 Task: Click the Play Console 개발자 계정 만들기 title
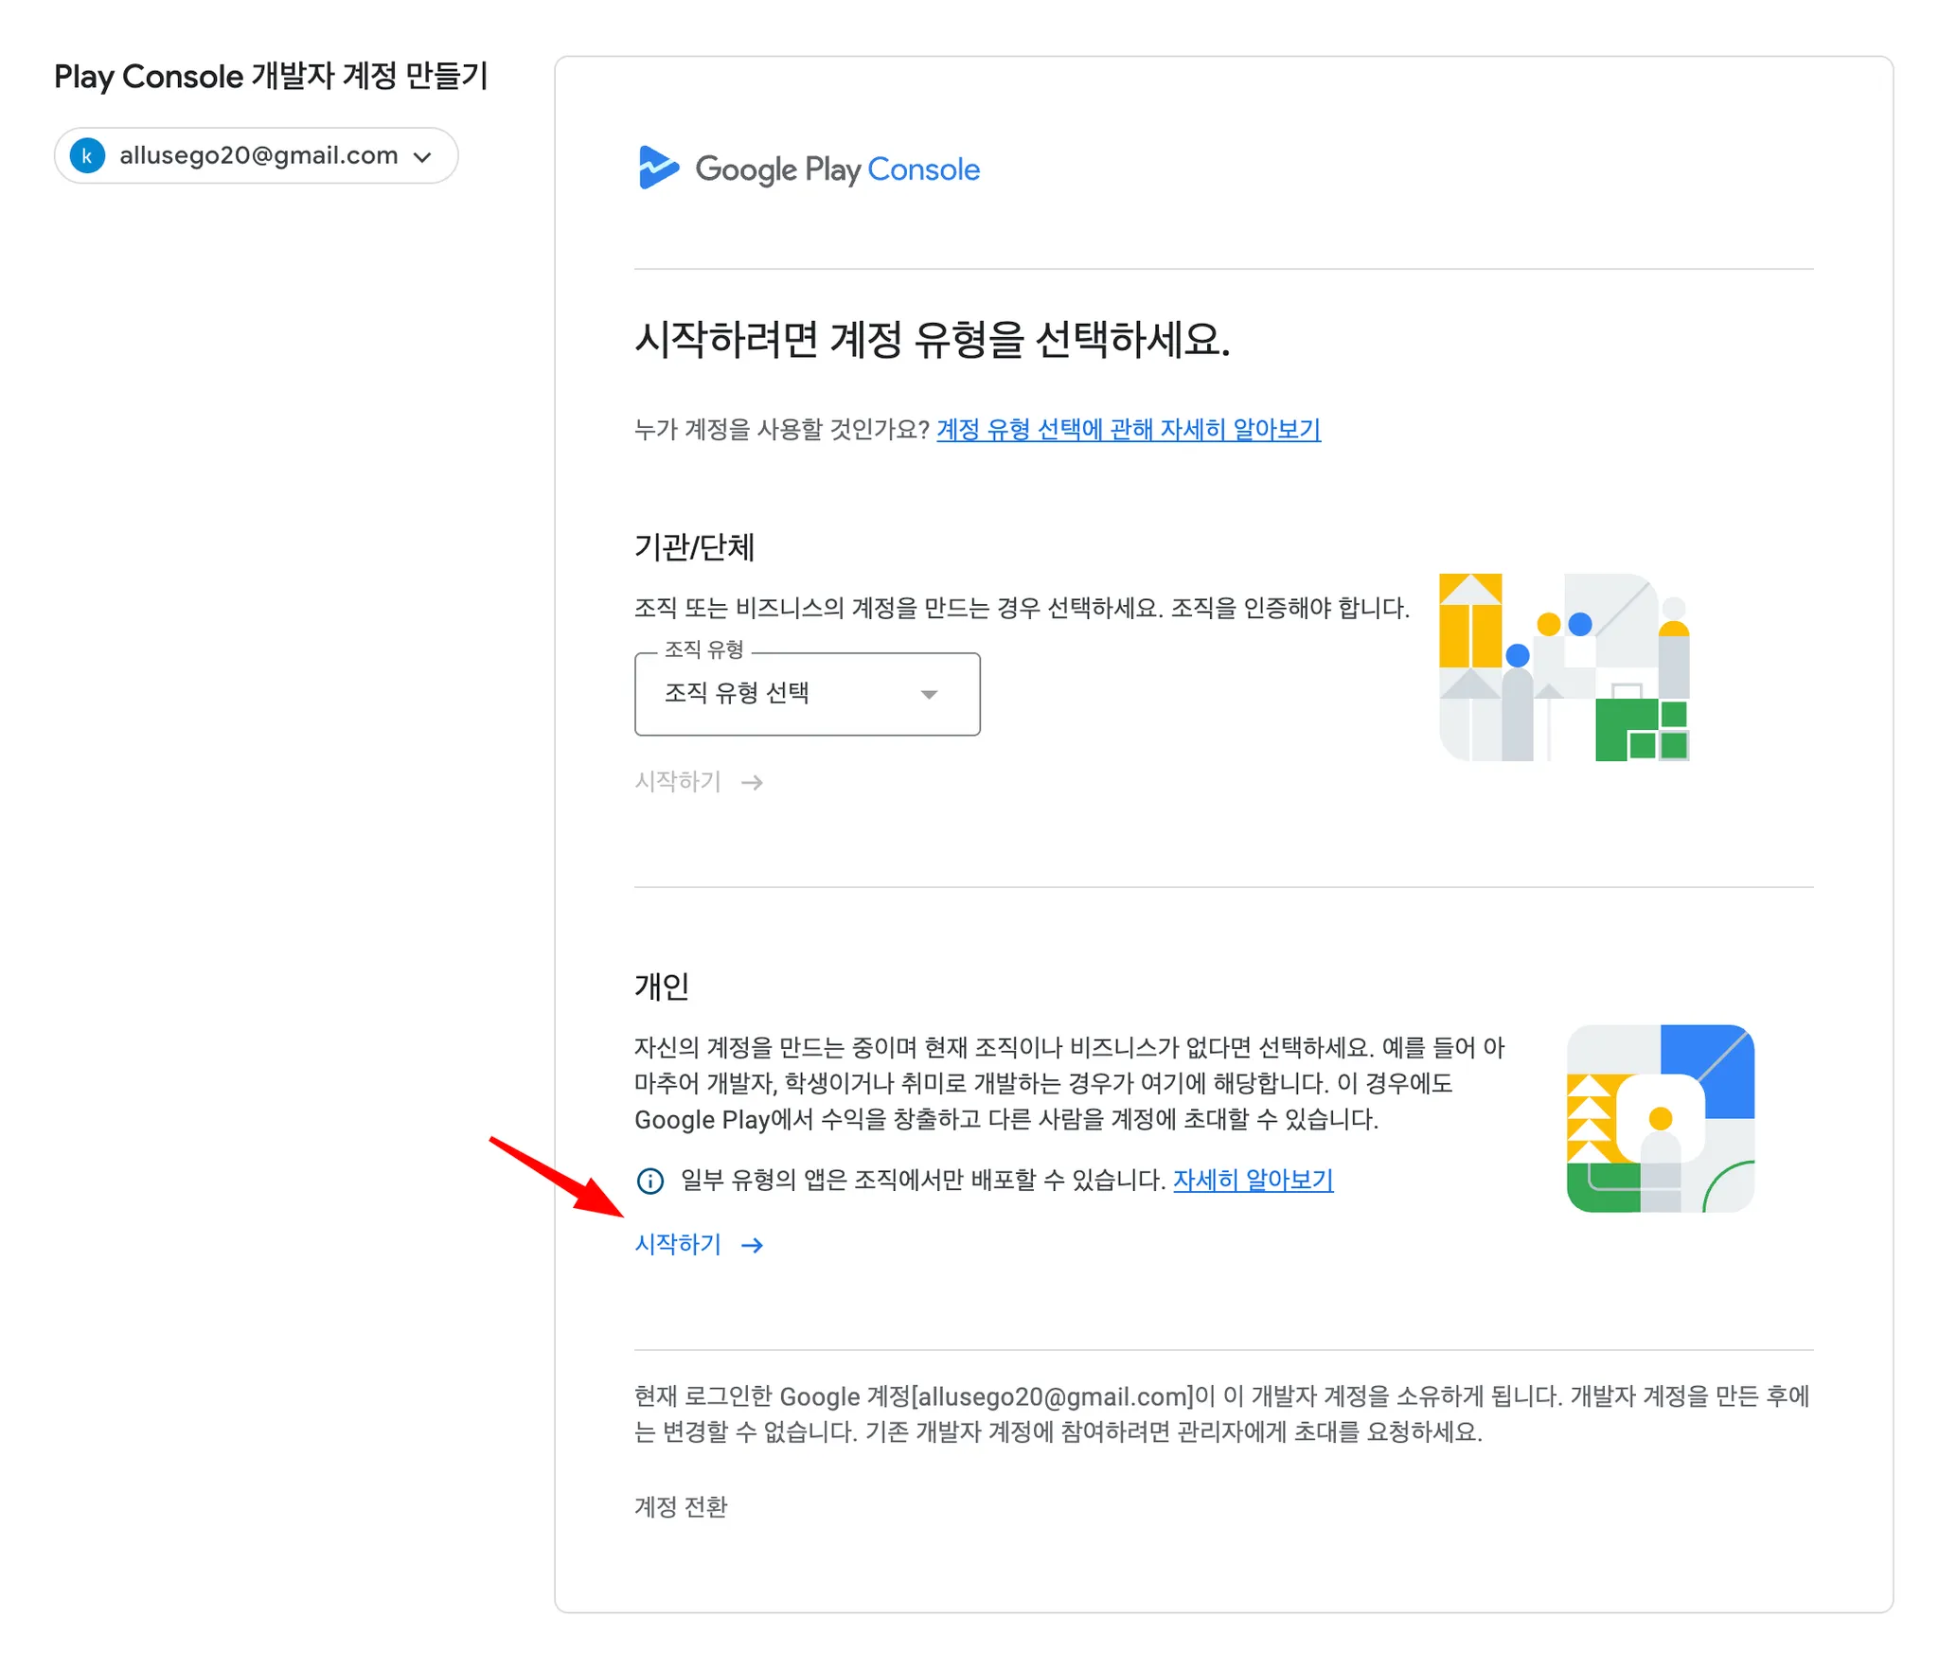pyautogui.click(x=271, y=76)
